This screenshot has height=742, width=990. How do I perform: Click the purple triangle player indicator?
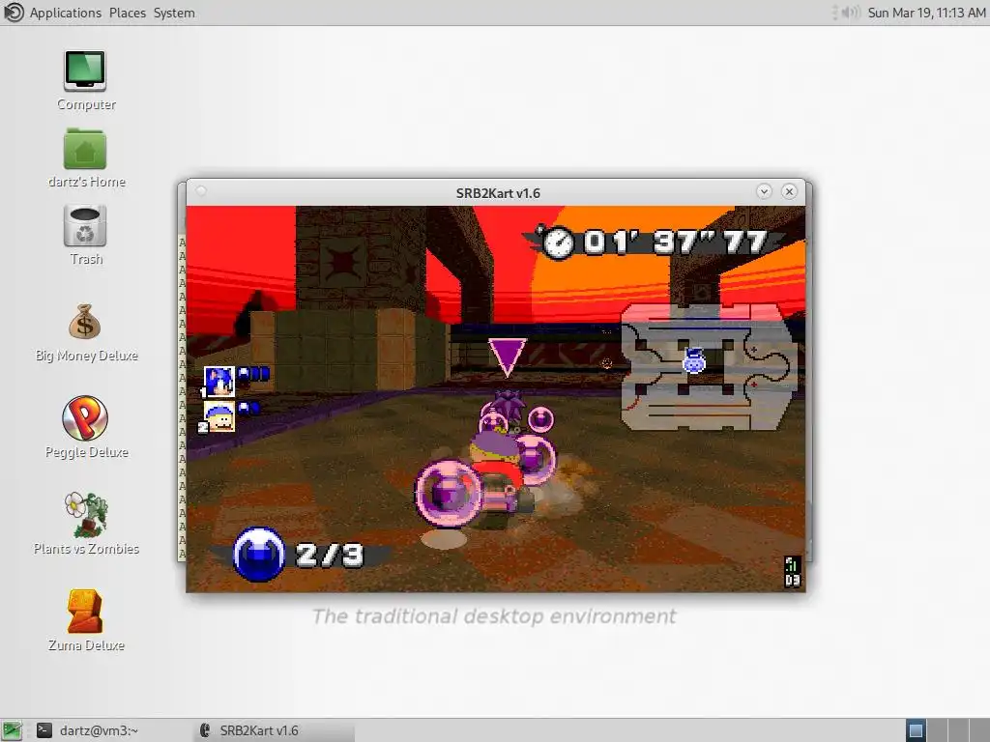(507, 357)
